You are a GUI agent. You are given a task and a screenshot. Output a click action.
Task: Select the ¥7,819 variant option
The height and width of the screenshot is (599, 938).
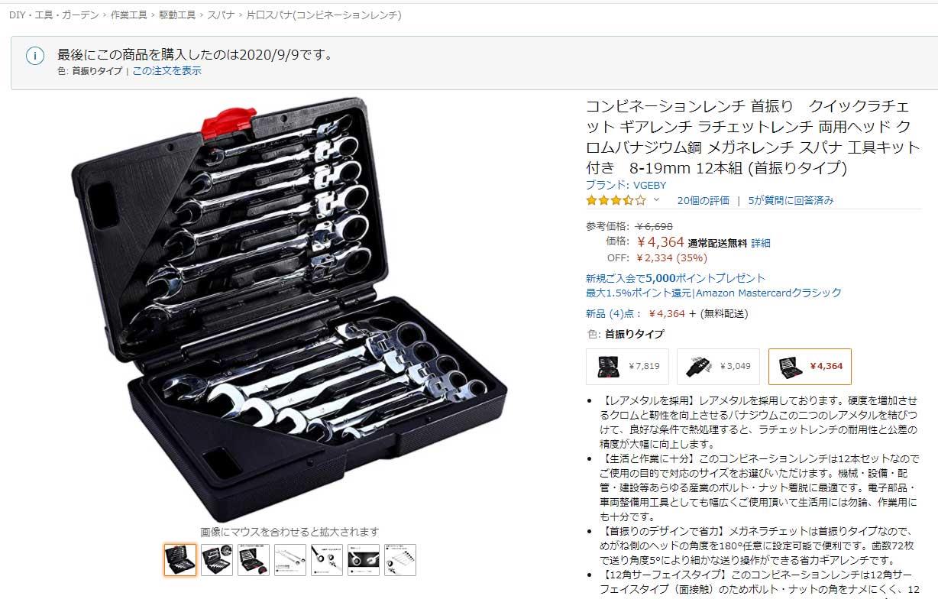click(x=627, y=366)
